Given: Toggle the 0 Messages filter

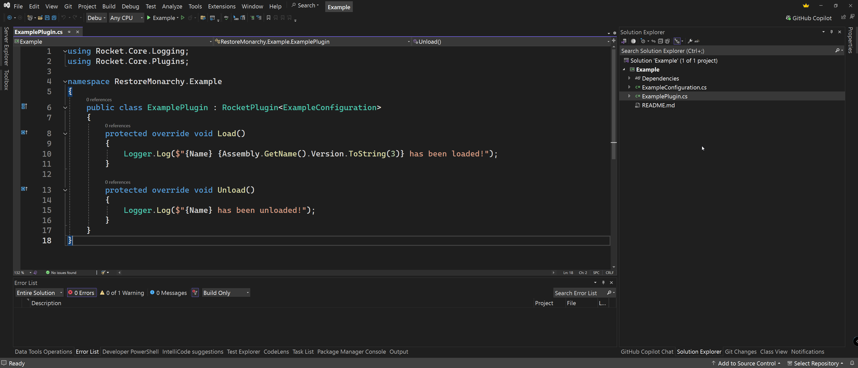Looking at the screenshot, I should coord(168,293).
